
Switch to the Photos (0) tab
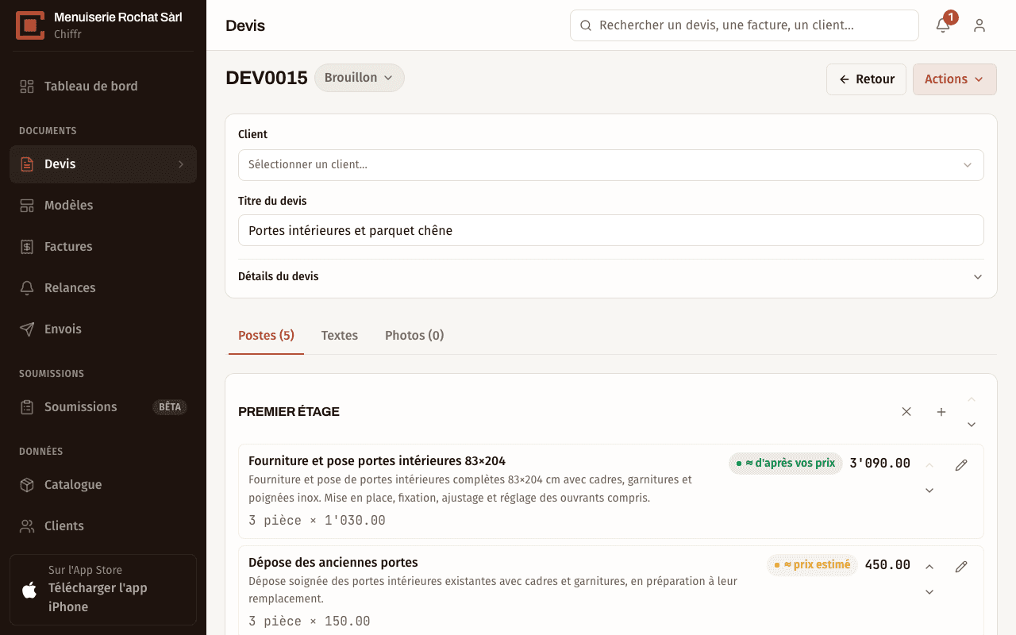tap(414, 336)
